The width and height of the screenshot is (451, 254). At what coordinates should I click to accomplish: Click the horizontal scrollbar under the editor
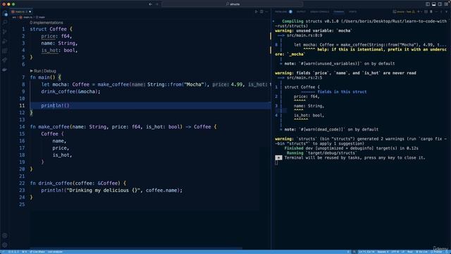136,248
